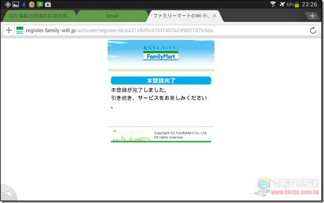Open the GPS target notification icon
This screenshot has width=324, height=203.
click(x=7, y=4)
